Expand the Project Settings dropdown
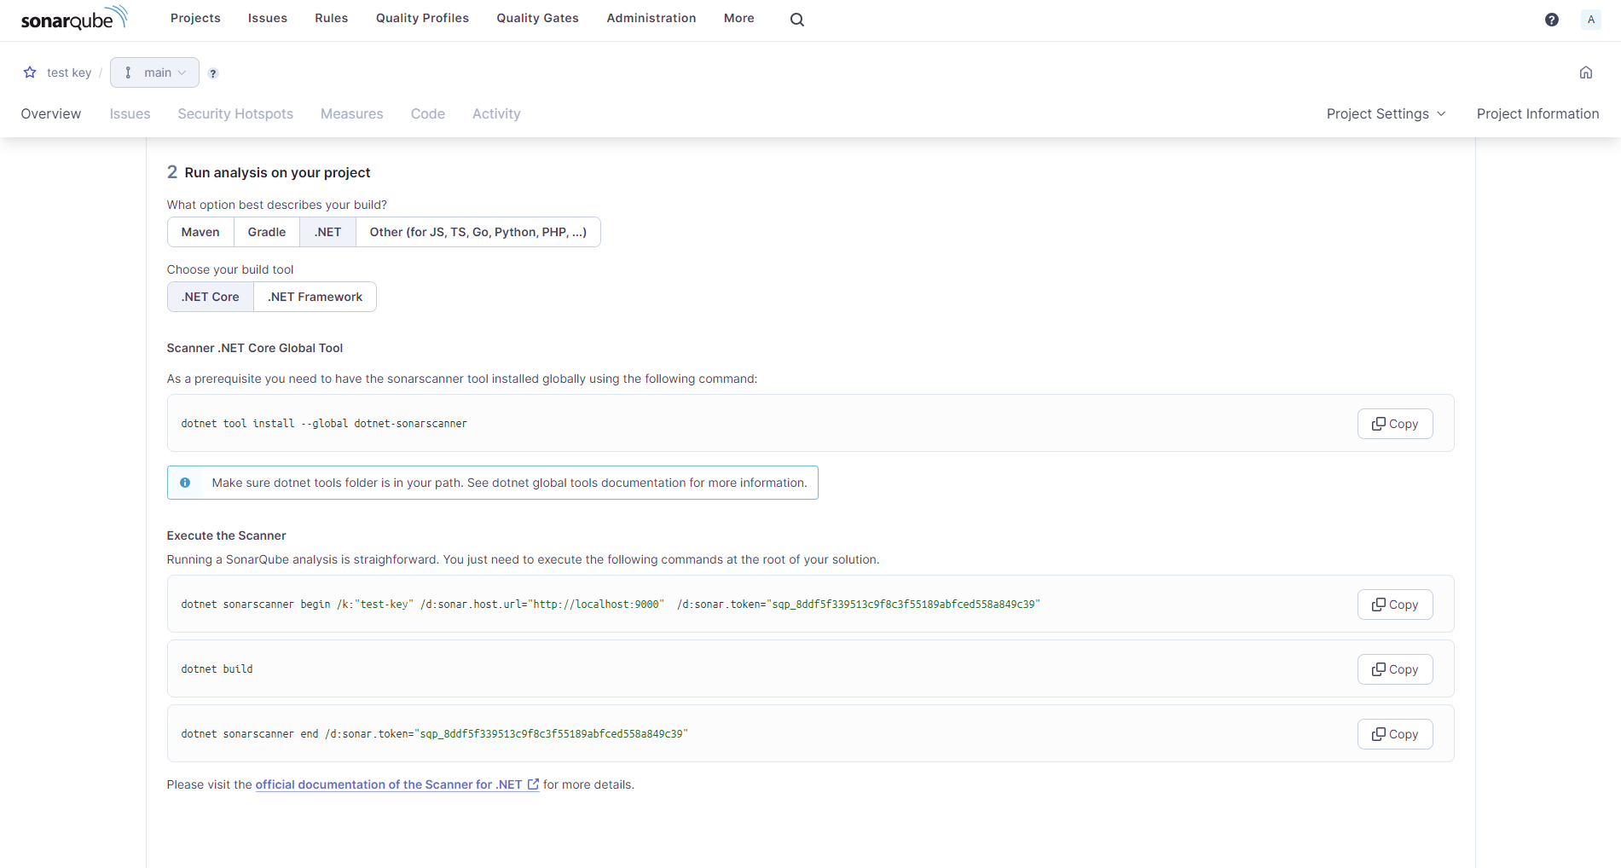The height and width of the screenshot is (868, 1621). (1386, 114)
